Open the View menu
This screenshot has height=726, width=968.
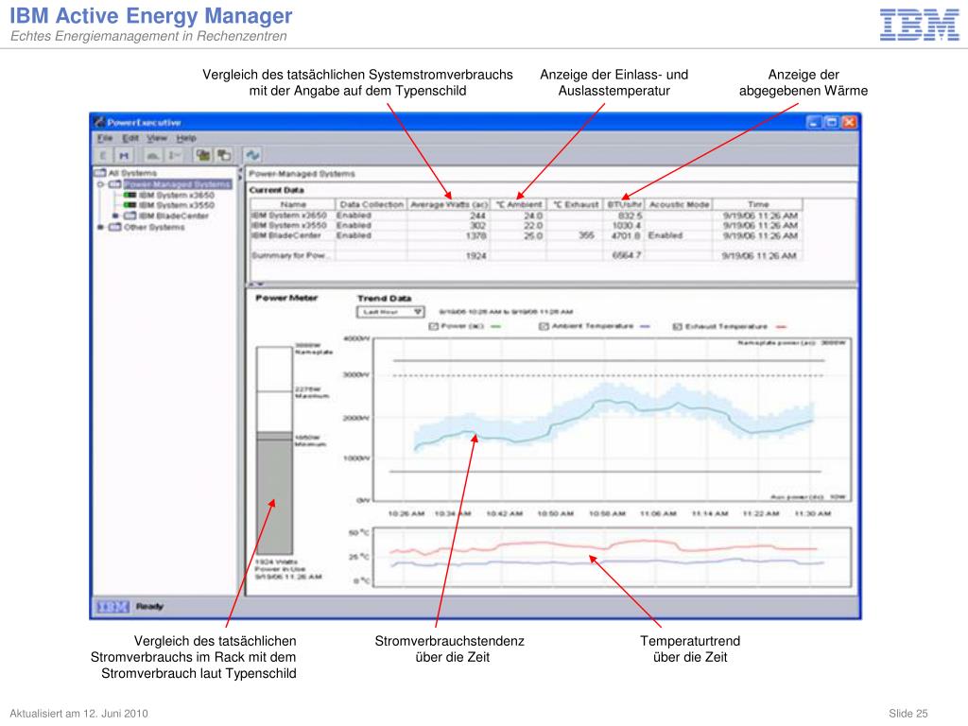[x=157, y=138]
